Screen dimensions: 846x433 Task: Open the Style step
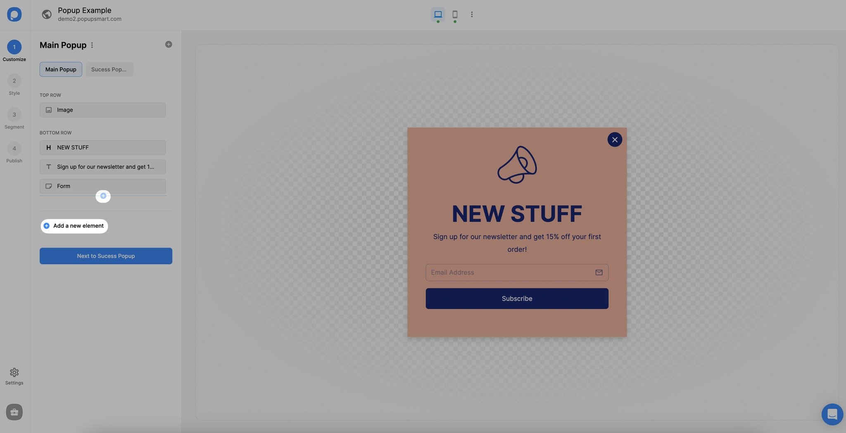coord(14,81)
